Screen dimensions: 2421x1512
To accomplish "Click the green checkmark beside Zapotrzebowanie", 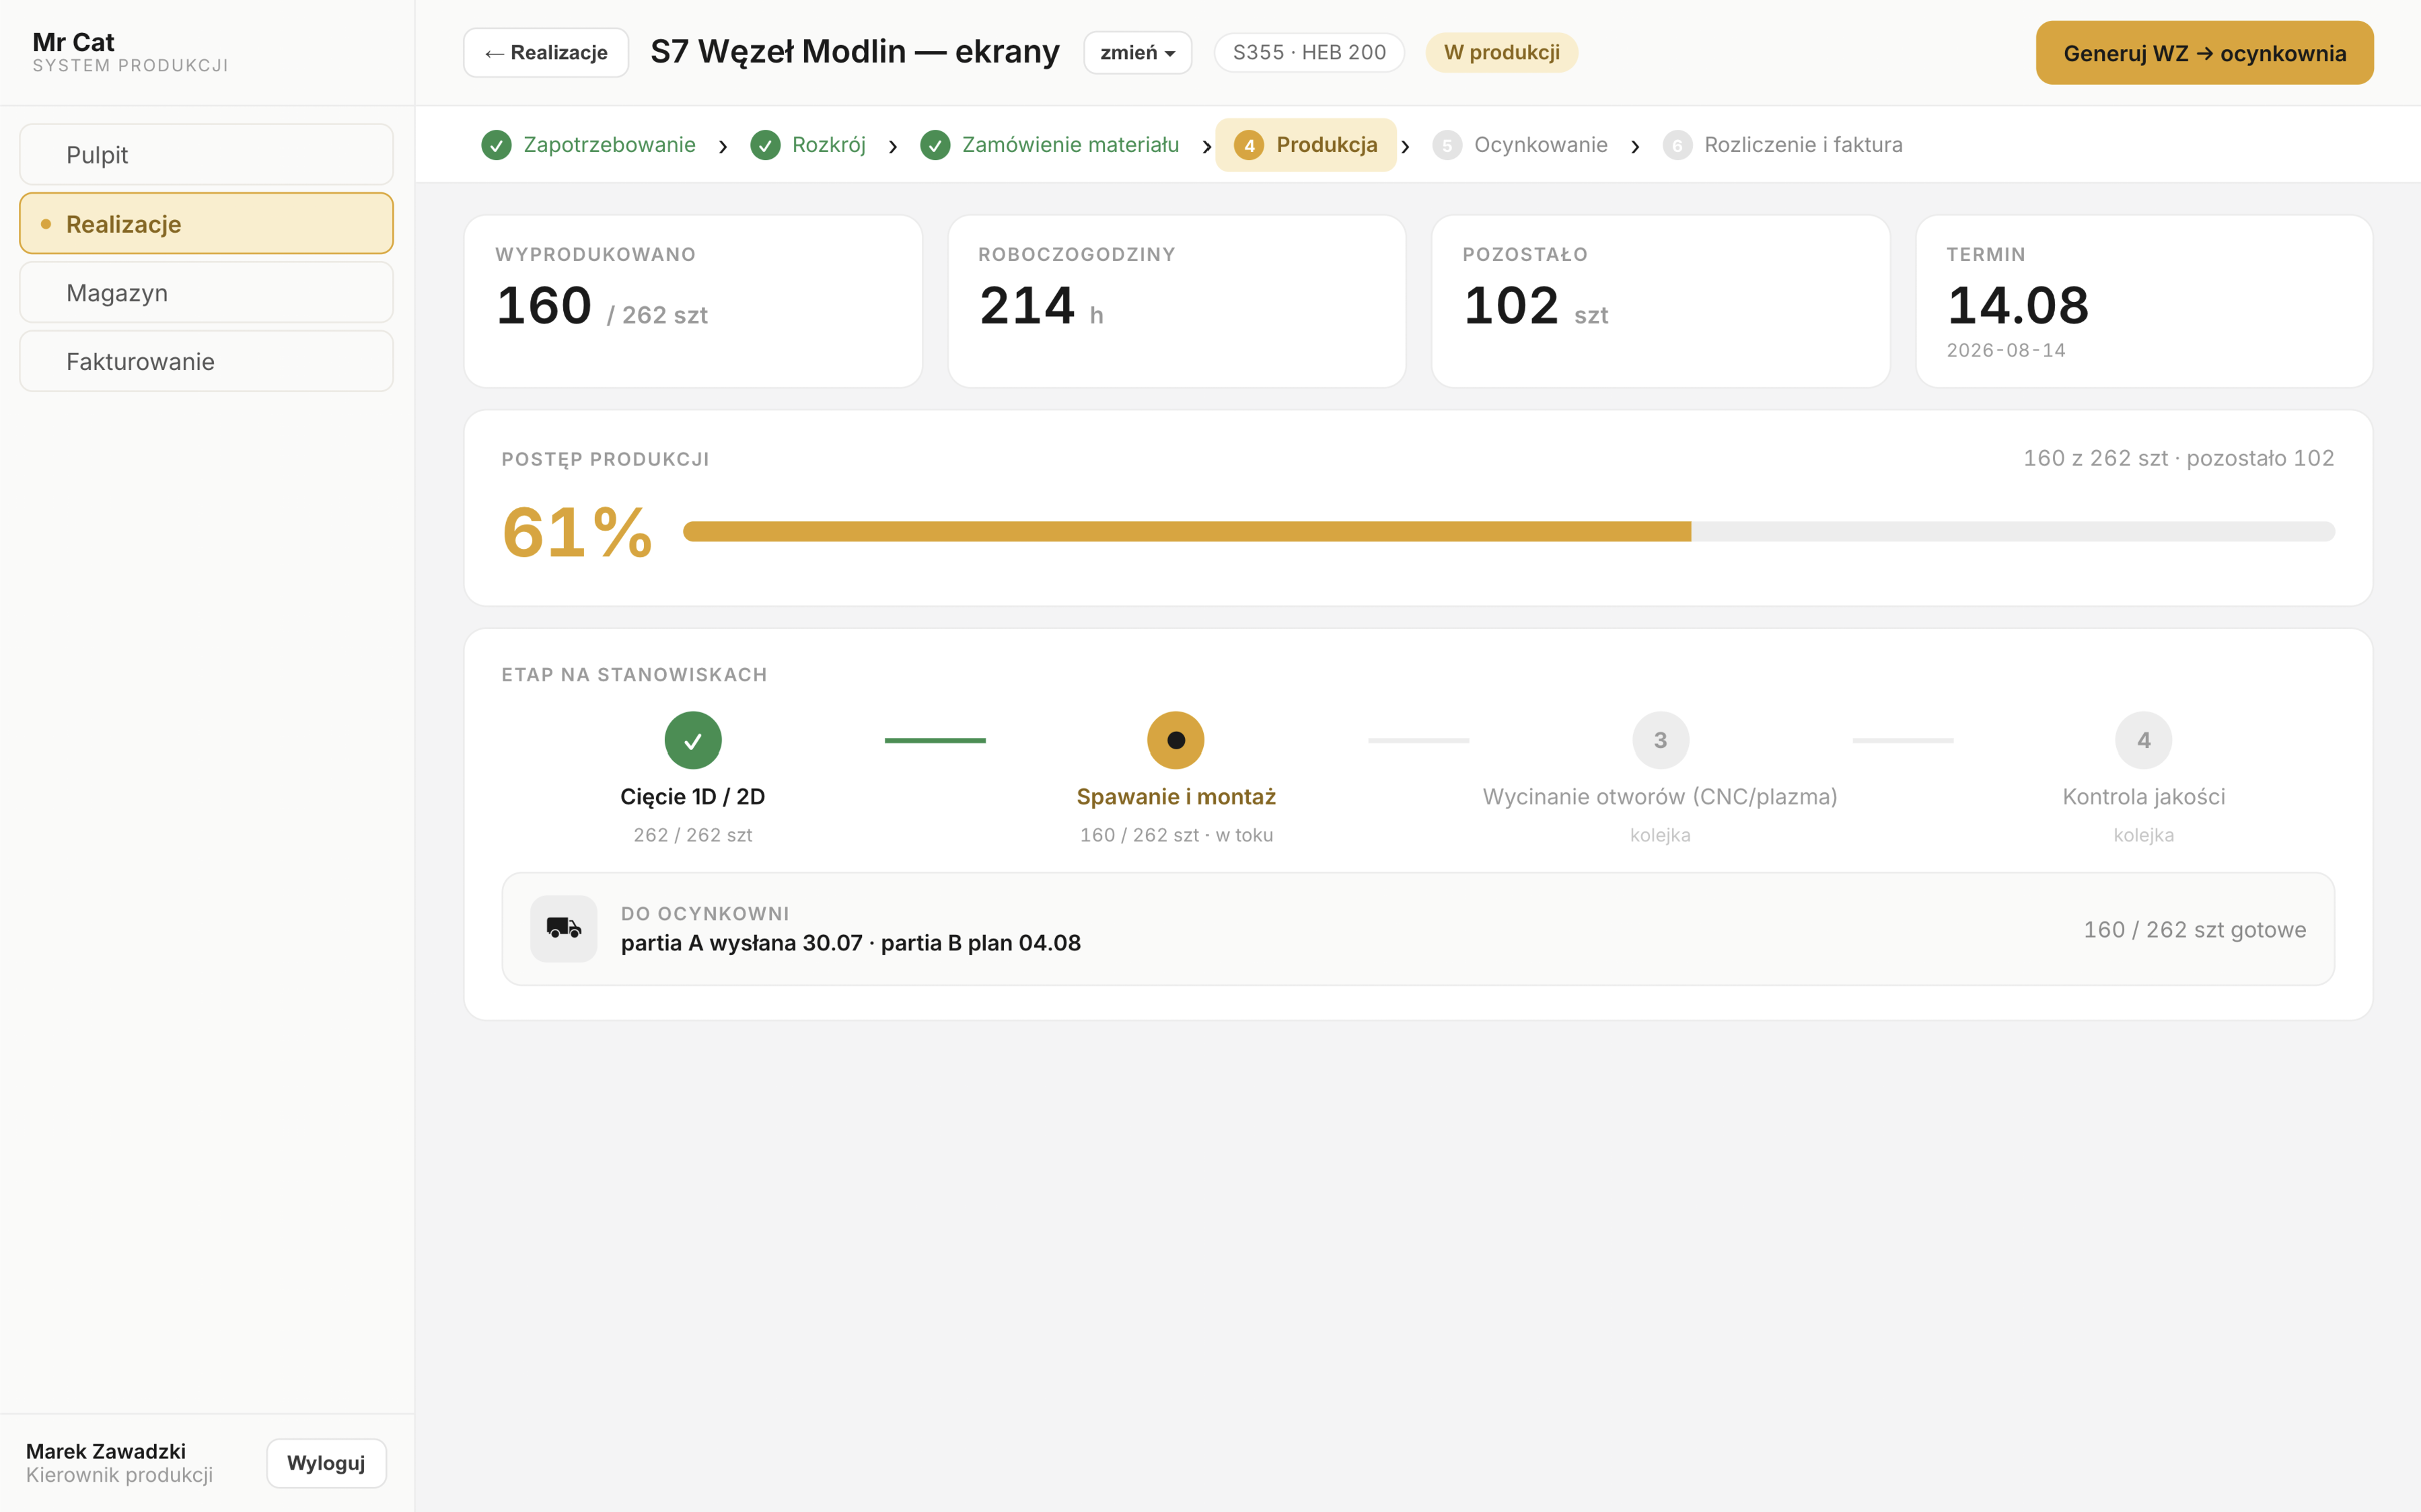I will (x=496, y=146).
